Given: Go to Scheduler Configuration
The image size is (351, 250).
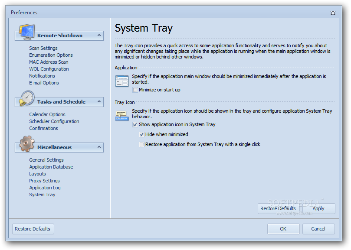Looking at the screenshot, I should click(x=54, y=121).
